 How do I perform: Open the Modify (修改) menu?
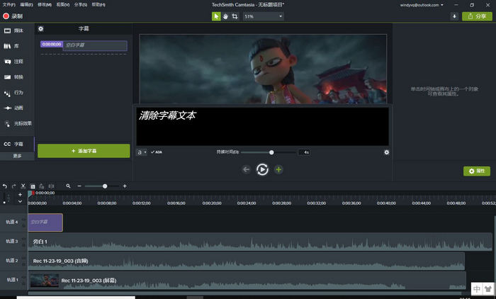(x=45, y=5)
